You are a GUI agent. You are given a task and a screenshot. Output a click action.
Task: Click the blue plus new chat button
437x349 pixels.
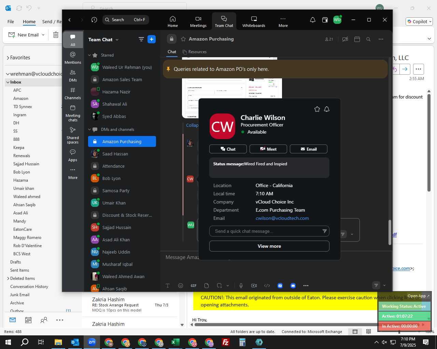pyautogui.click(x=152, y=39)
